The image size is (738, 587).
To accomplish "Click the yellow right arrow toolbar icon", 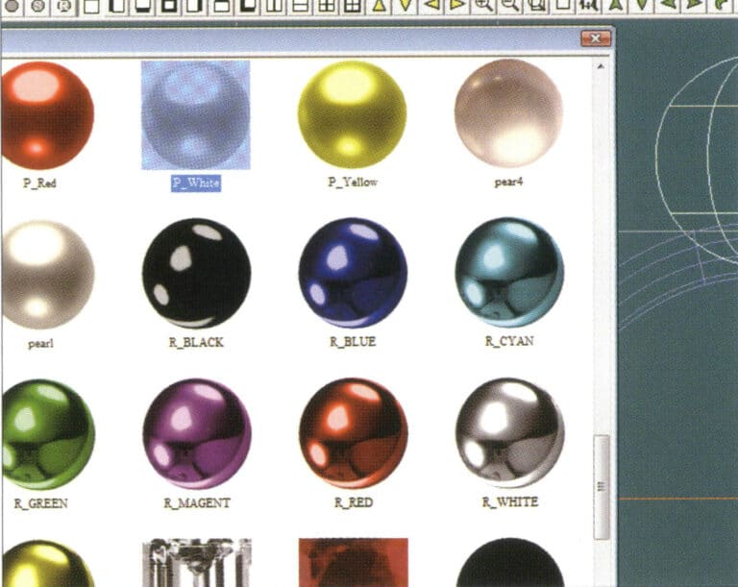I will coord(457,5).
